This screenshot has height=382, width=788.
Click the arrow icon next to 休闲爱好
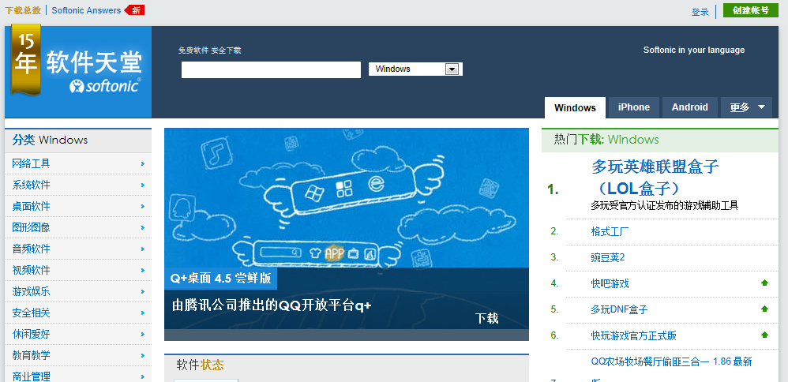tap(143, 334)
